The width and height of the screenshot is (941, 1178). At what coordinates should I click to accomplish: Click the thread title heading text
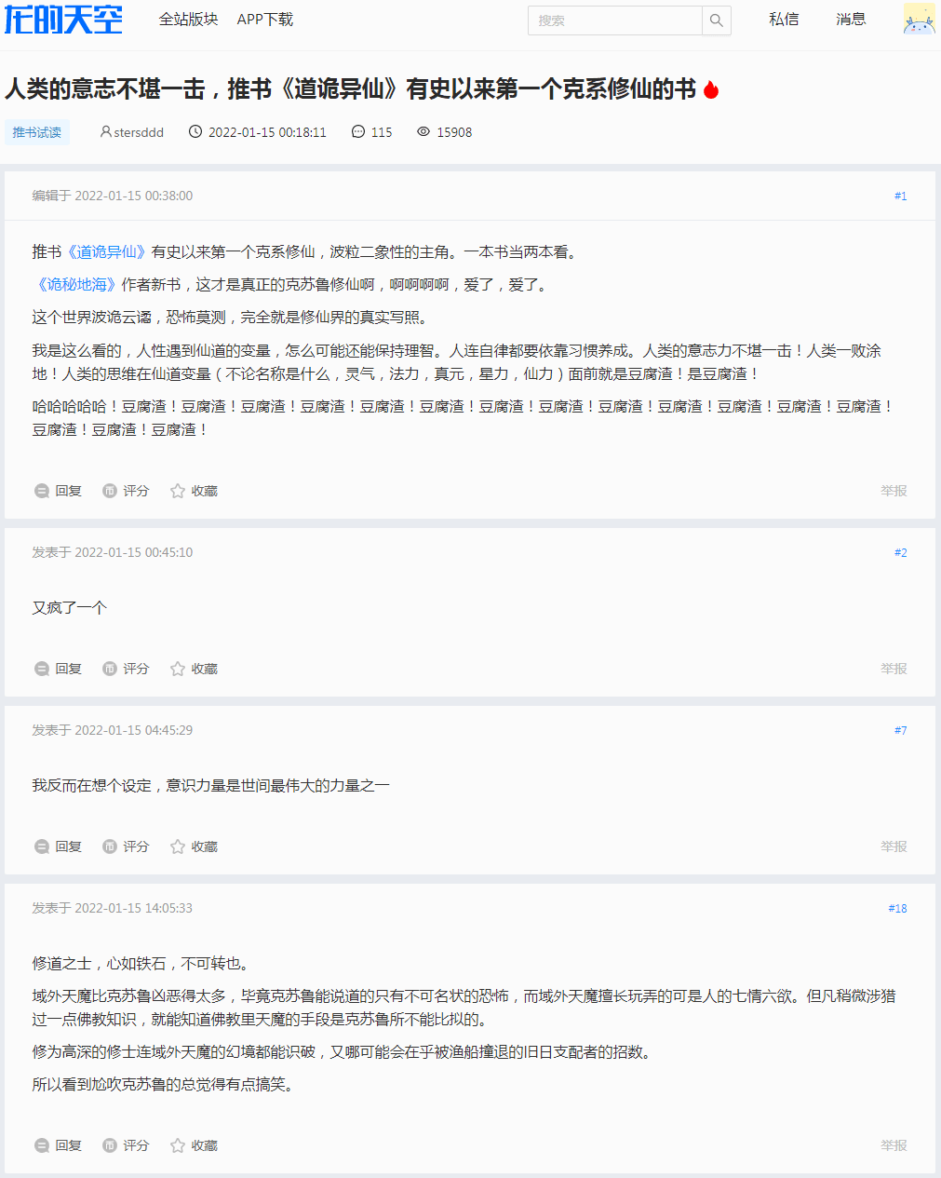point(351,89)
